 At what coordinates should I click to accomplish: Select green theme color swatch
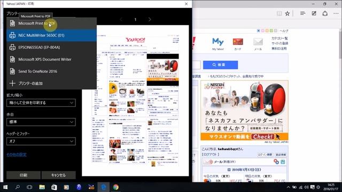(271, 31)
